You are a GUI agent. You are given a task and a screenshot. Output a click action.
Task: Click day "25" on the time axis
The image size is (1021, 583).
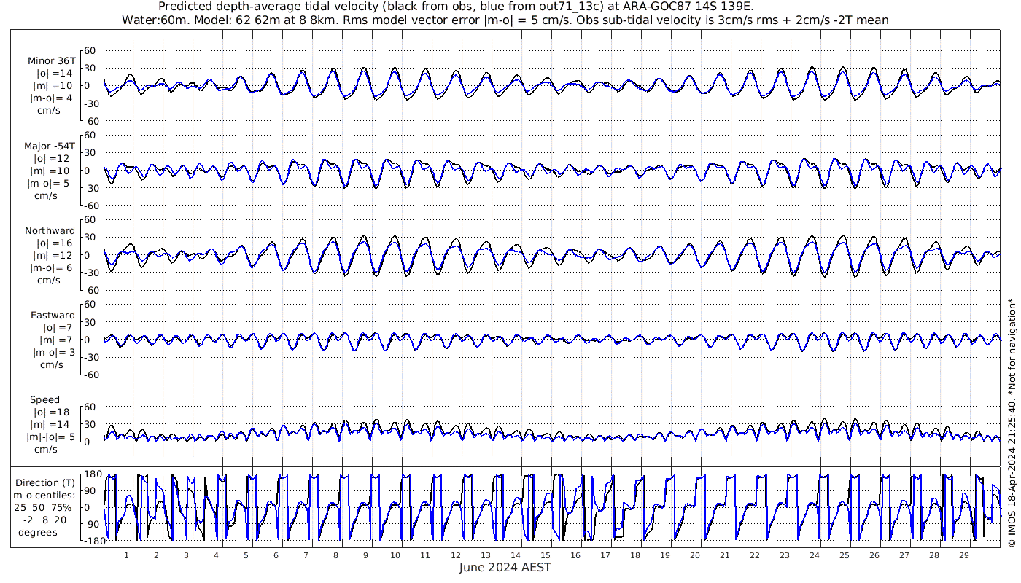point(844,555)
